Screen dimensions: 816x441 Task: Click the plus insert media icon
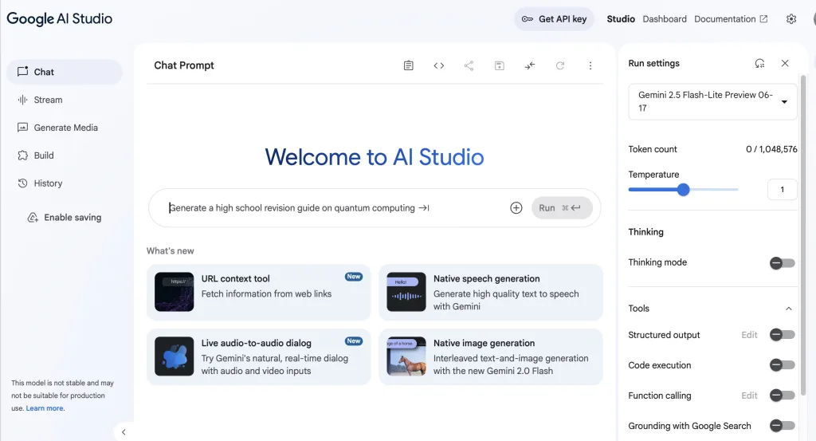click(516, 208)
